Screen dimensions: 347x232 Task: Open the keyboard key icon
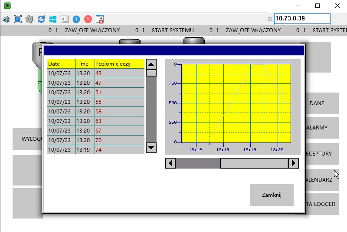click(64, 19)
